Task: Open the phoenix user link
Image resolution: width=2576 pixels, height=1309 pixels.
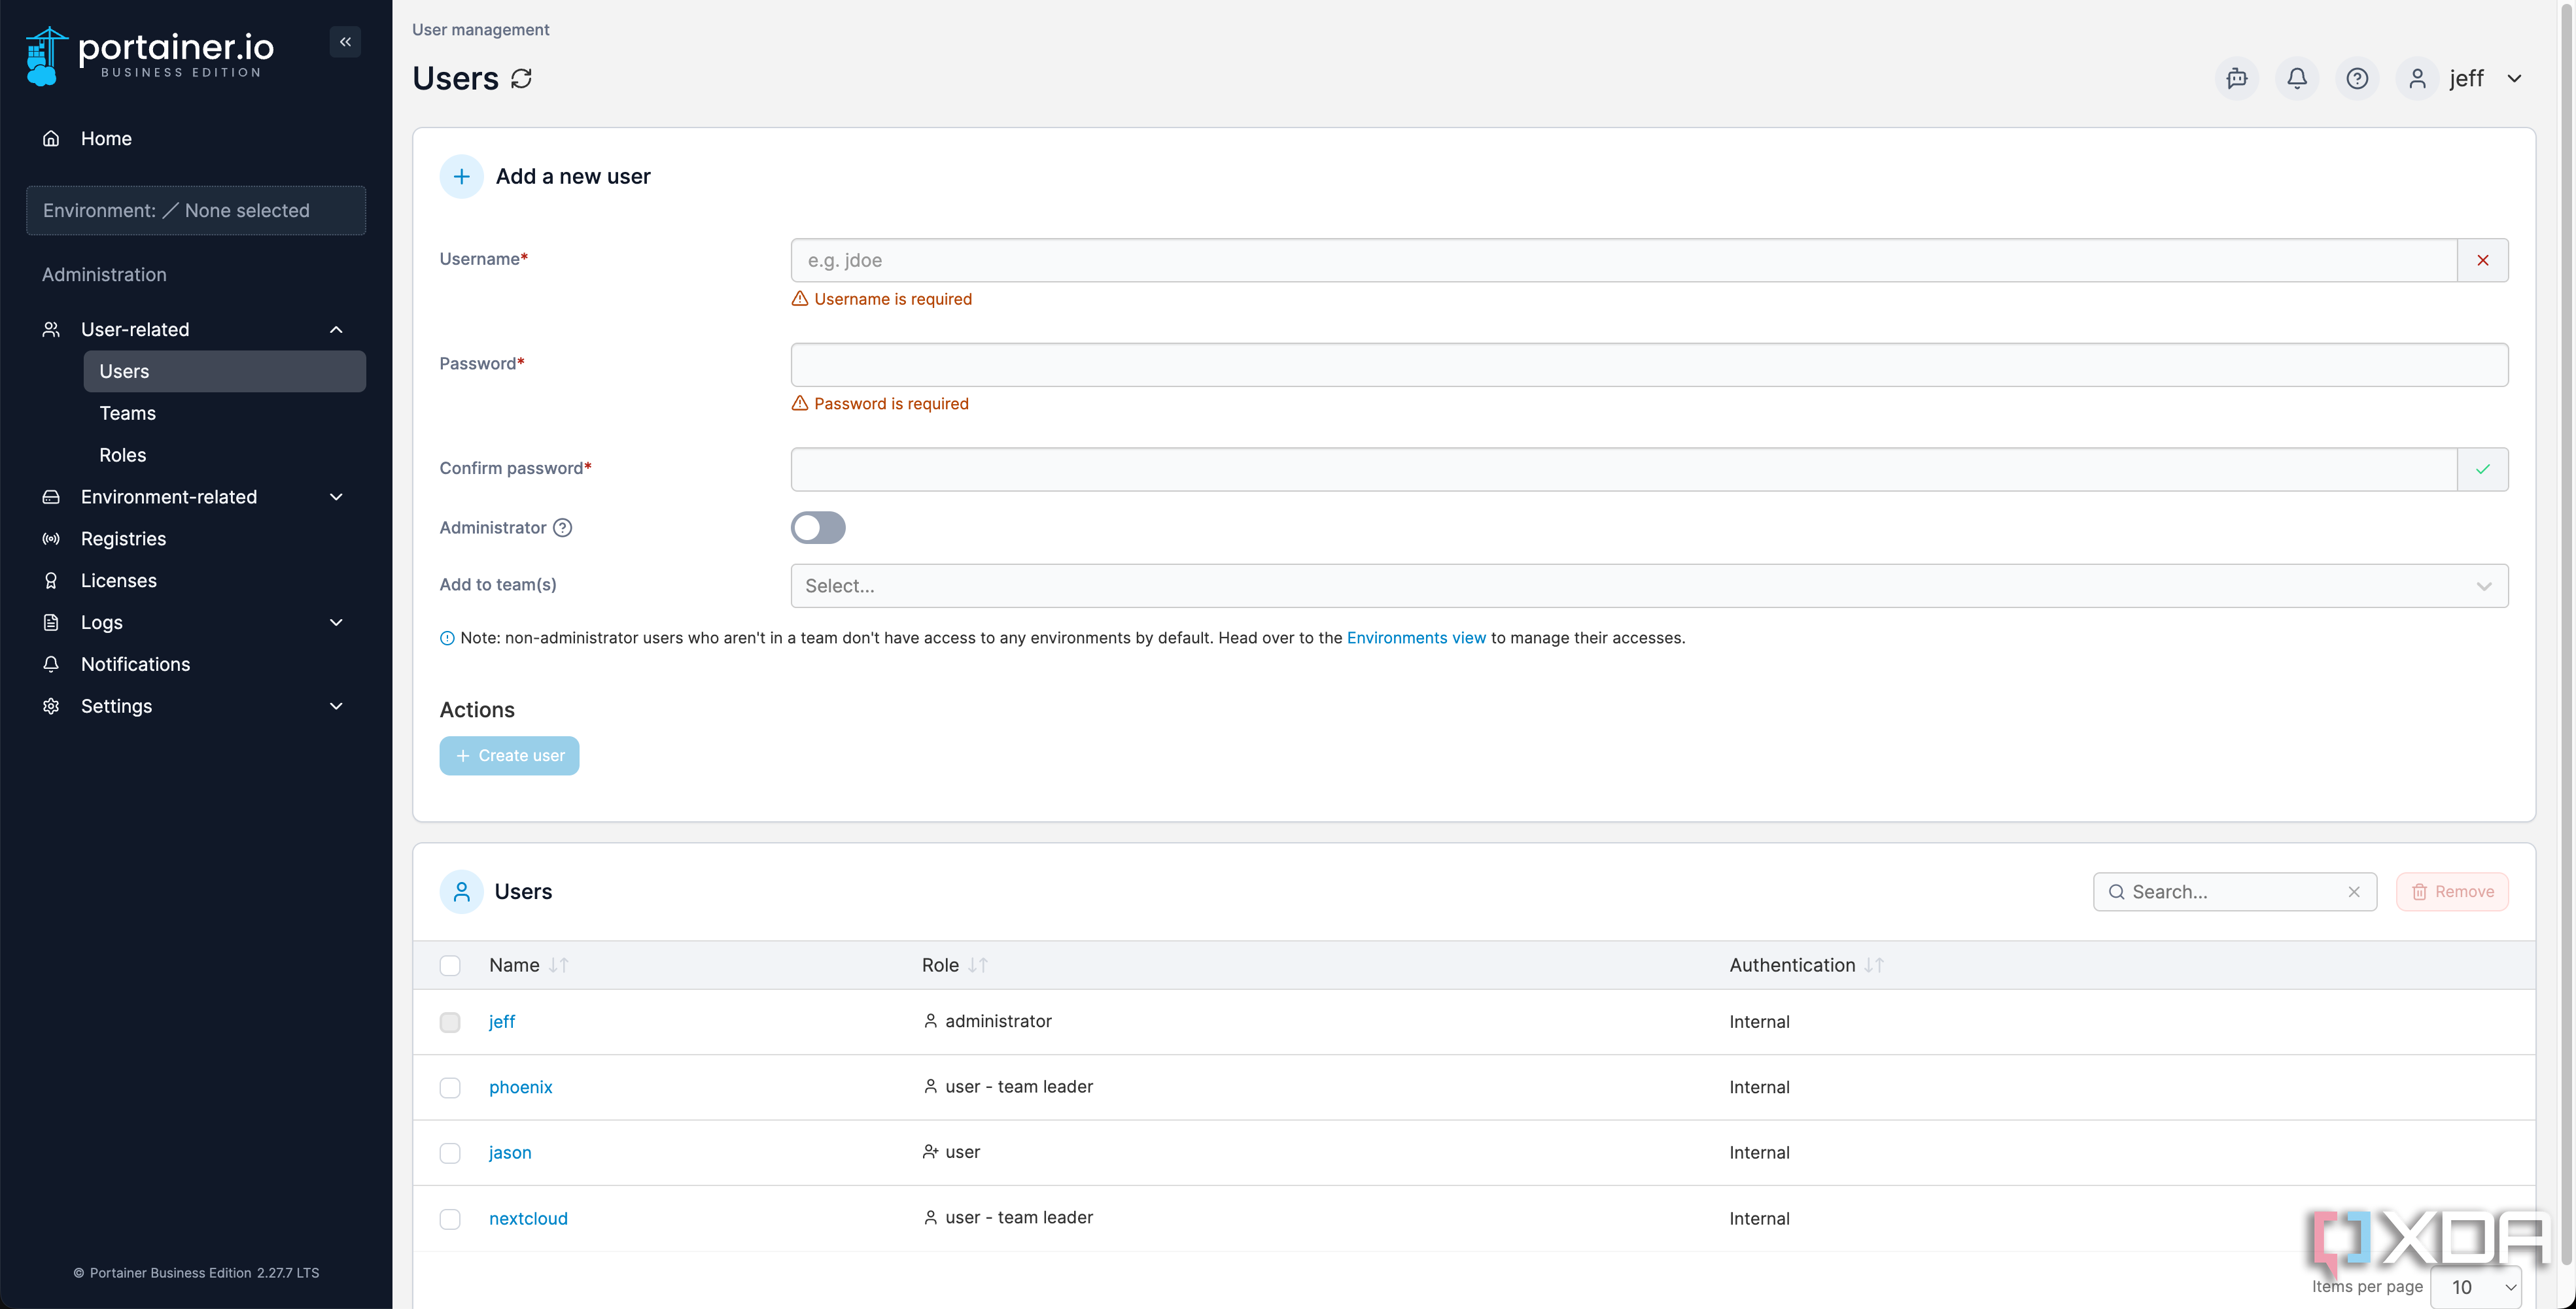Action: click(x=520, y=1087)
